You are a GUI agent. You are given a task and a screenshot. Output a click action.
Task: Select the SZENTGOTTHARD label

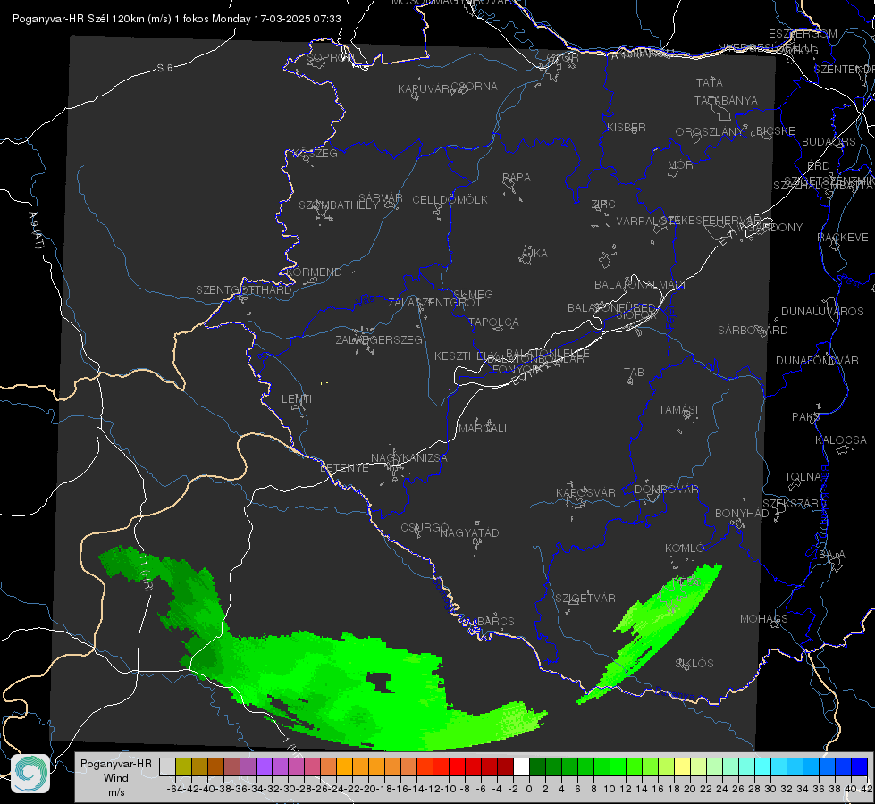click(x=244, y=290)
